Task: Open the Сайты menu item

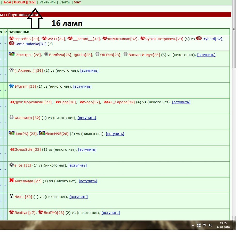Action: [65, 2]
